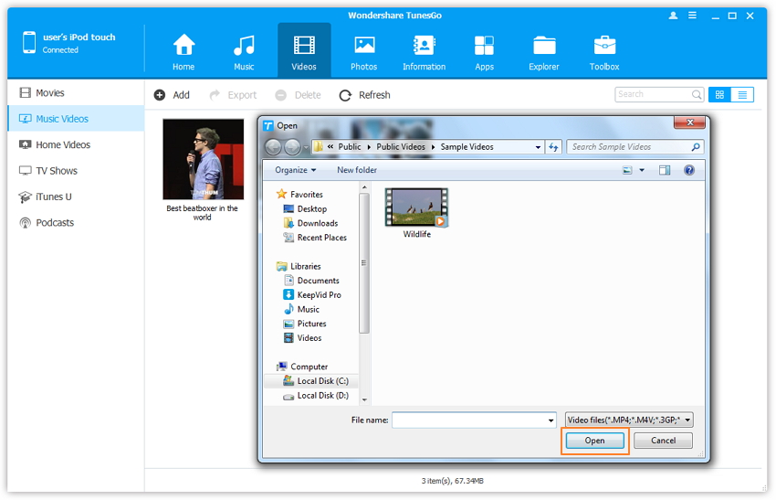Show help with the dialog question-mark icon
The width and height of the screenshot is (776, 500).
click(689, 170)
